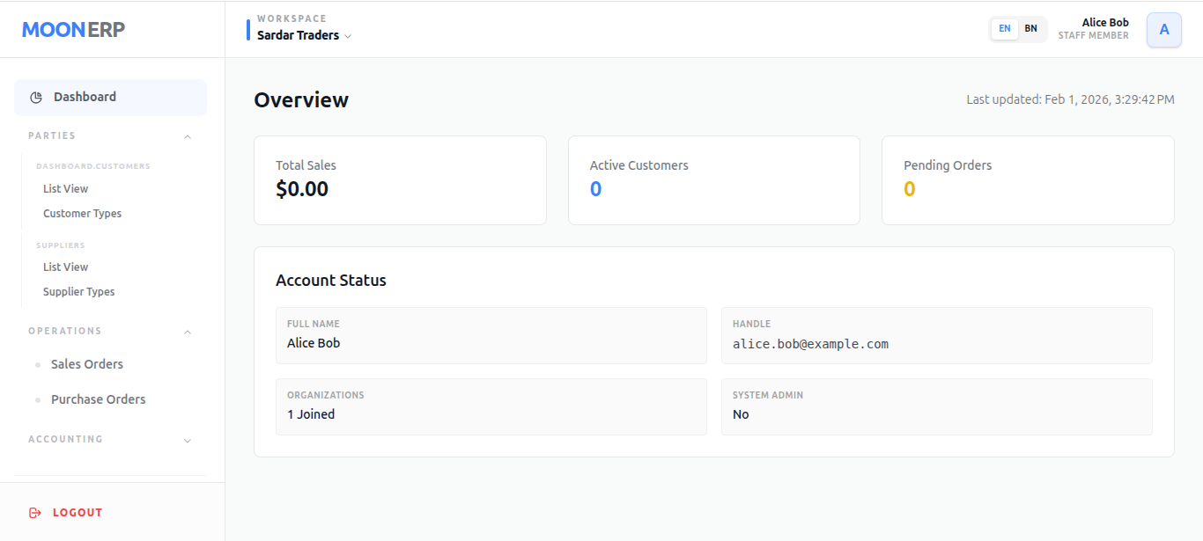Expand the Accounting section
Screen dimensions: 1203x541
tap(187, 440)
